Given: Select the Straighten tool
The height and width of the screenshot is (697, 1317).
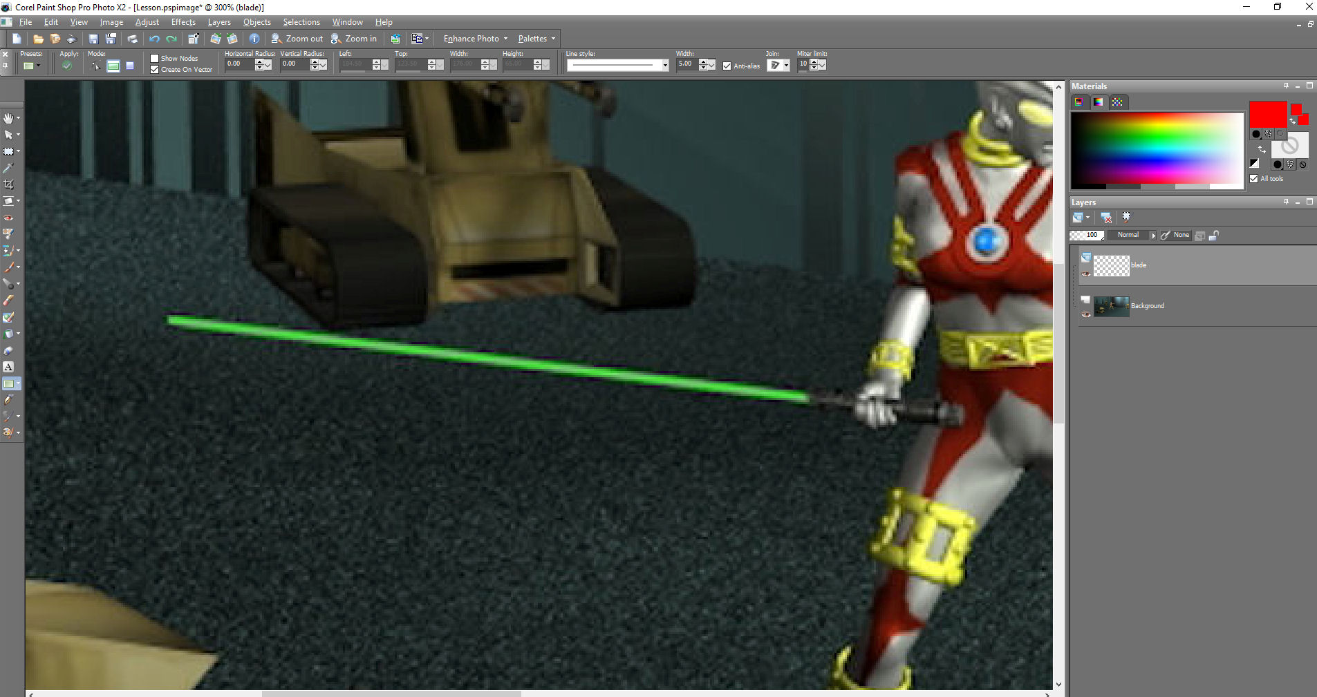Looking at the screenshot, I should (8, 201).
